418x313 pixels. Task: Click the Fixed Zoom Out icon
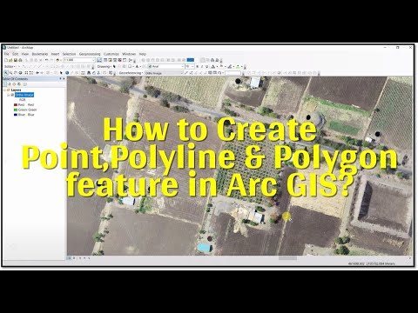pos(31,73)
